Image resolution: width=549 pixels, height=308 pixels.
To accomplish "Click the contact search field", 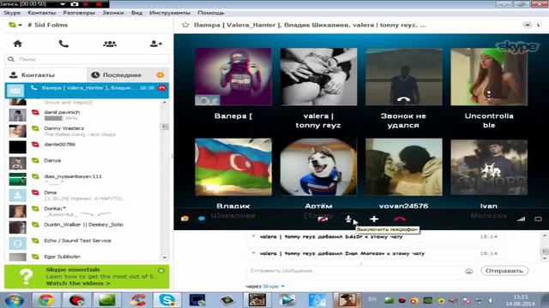I will point(87,59).
